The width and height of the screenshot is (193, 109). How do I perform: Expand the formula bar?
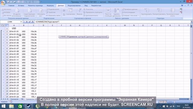pos(192,22)
